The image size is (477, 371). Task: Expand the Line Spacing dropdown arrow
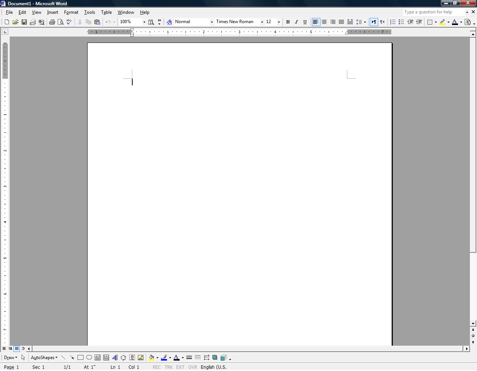[365, 22]
